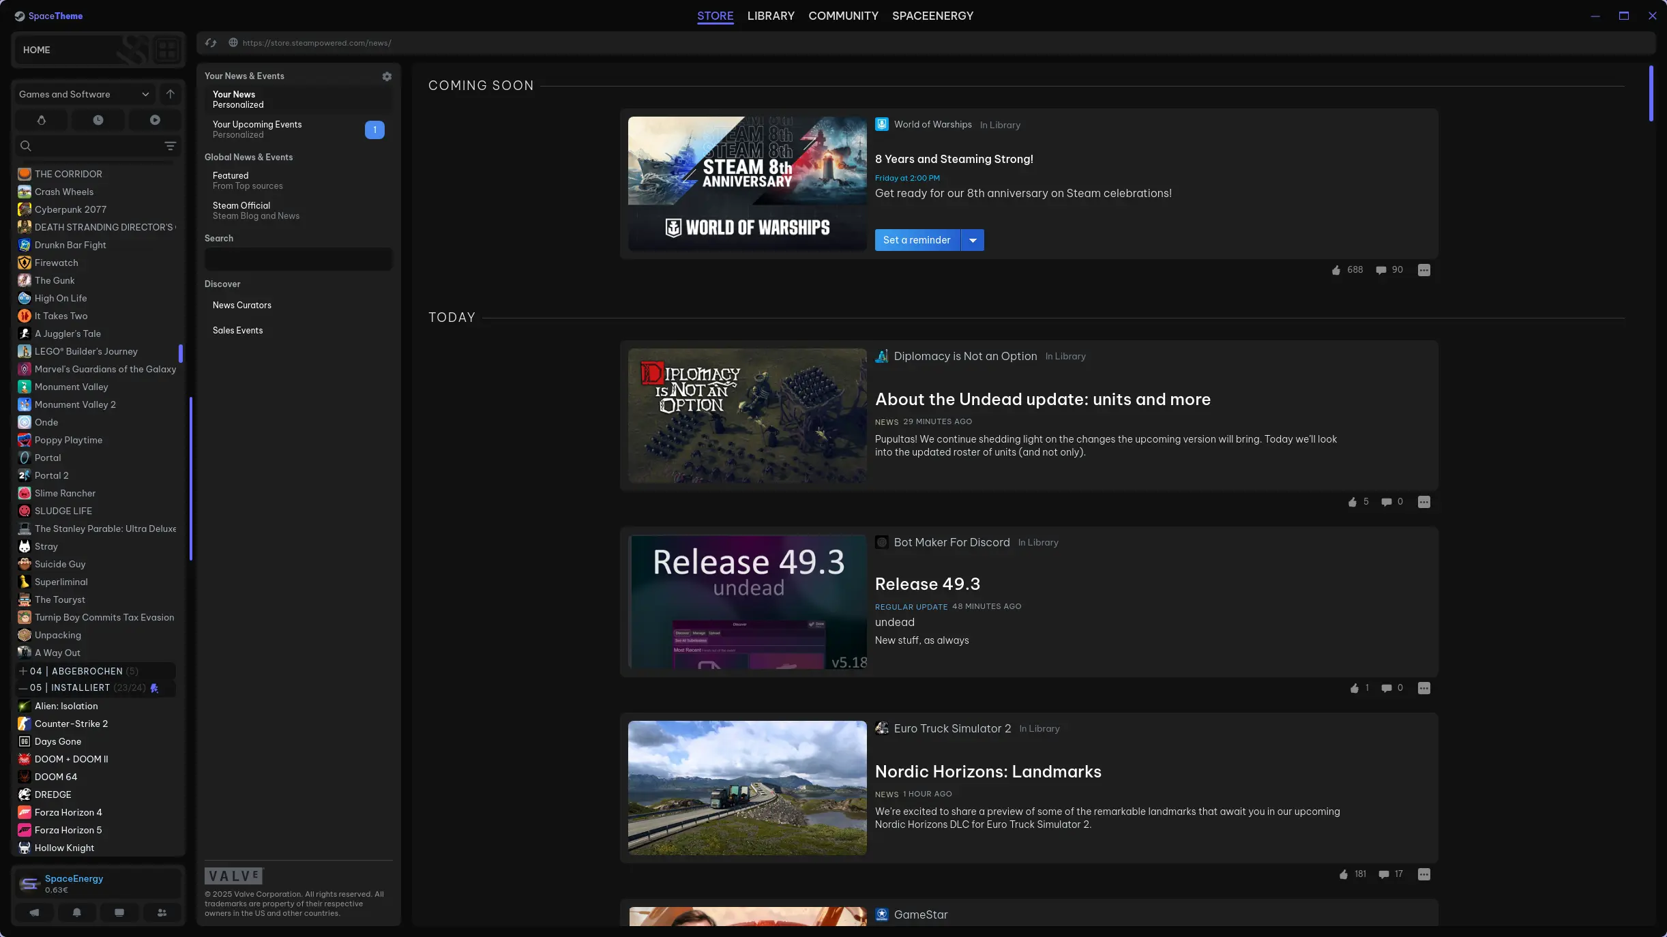
Task: Open Set a reminder dropdown arrow
Action: pos(973,240)
